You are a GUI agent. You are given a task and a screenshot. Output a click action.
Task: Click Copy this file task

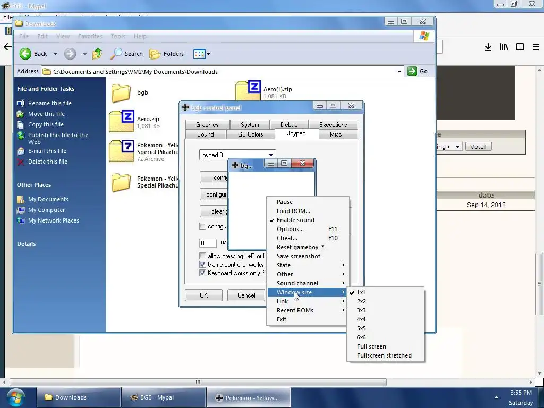(x=46, y=124)
